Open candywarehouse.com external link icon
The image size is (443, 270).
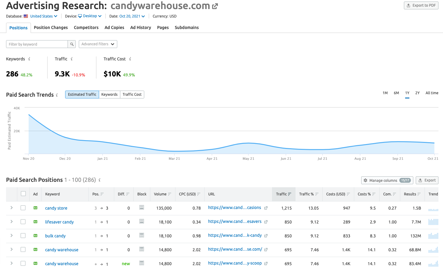[215, 6]
